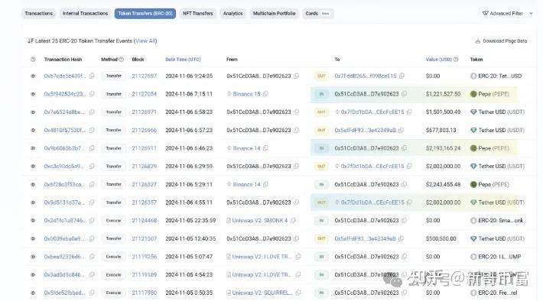543x301 pixels.
Task: Click the Value (USD) column header
Action: (x=439, y=60)
